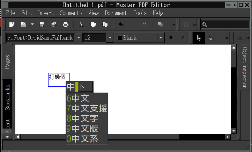
Task: Click the Cut scissors icon
Action: 81,24
